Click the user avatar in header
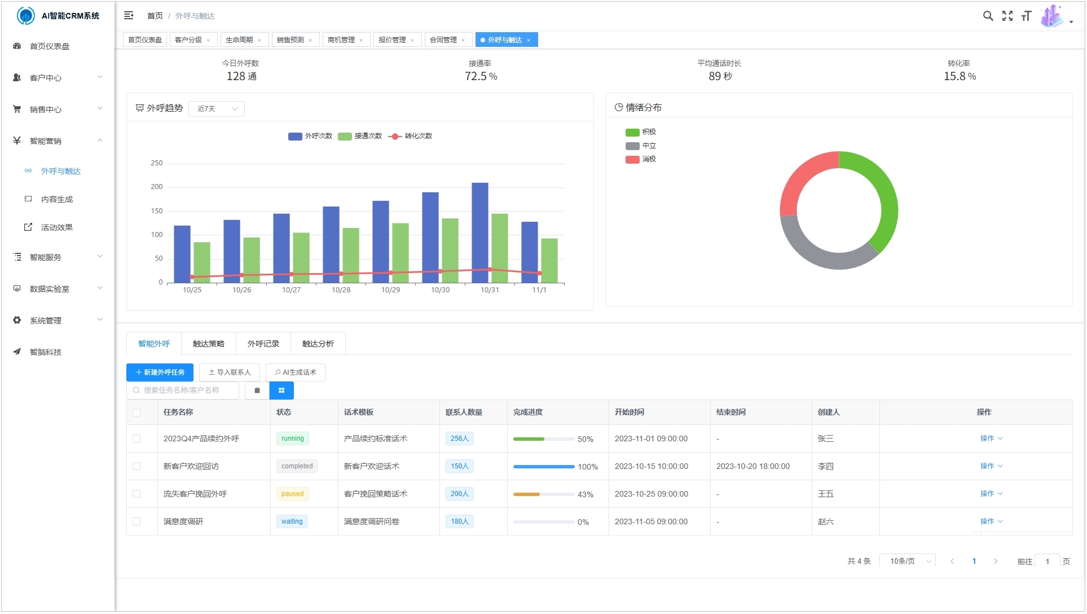The image size is (1087, 614). pos(1051,16)
